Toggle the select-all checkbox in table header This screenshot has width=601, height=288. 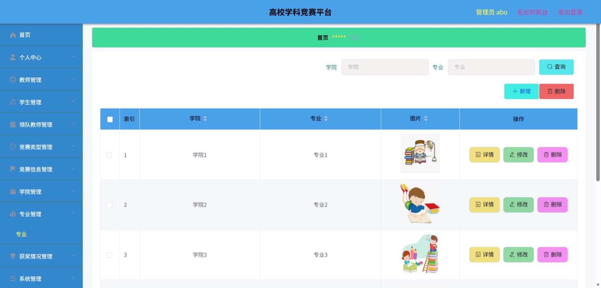pyautogui.click(x=110, y=119)
